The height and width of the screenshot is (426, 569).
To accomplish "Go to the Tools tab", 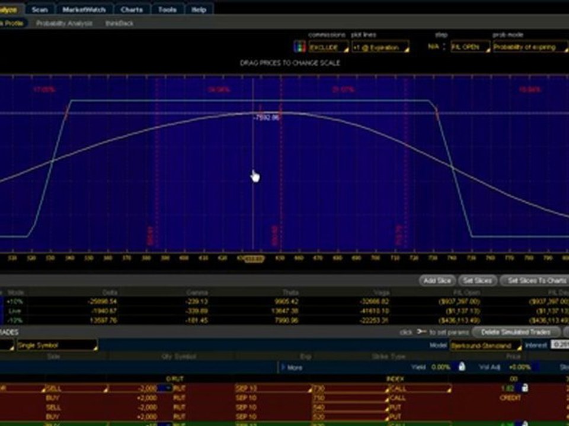I will pyautogui.click(x=167, y=9).
